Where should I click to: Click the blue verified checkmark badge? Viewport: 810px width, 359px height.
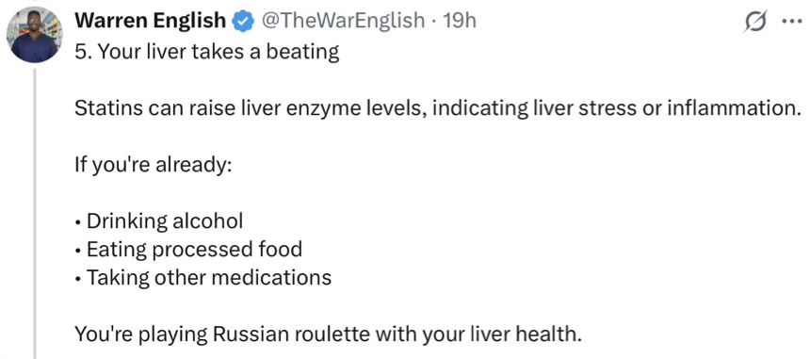[x=243, y=21]
